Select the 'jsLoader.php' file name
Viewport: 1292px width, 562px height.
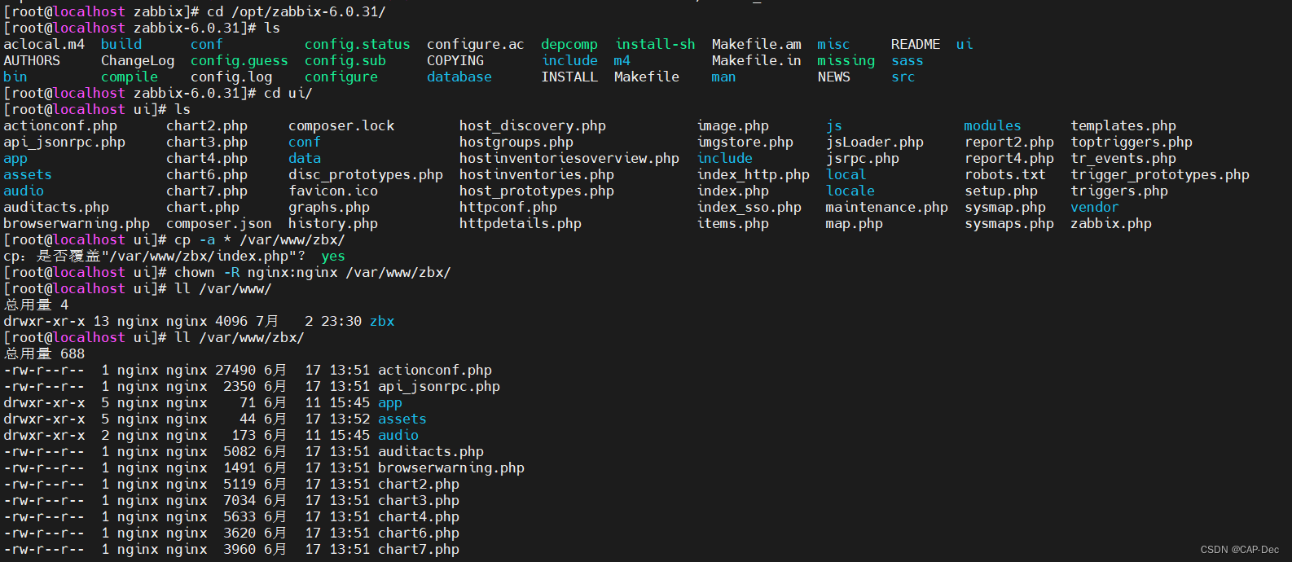(x=875, y=142)
